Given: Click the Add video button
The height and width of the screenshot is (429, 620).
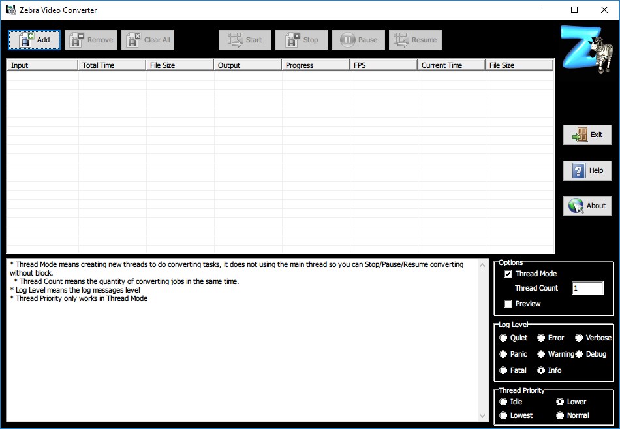Looking at the screenshot, I should pos(34,40).
